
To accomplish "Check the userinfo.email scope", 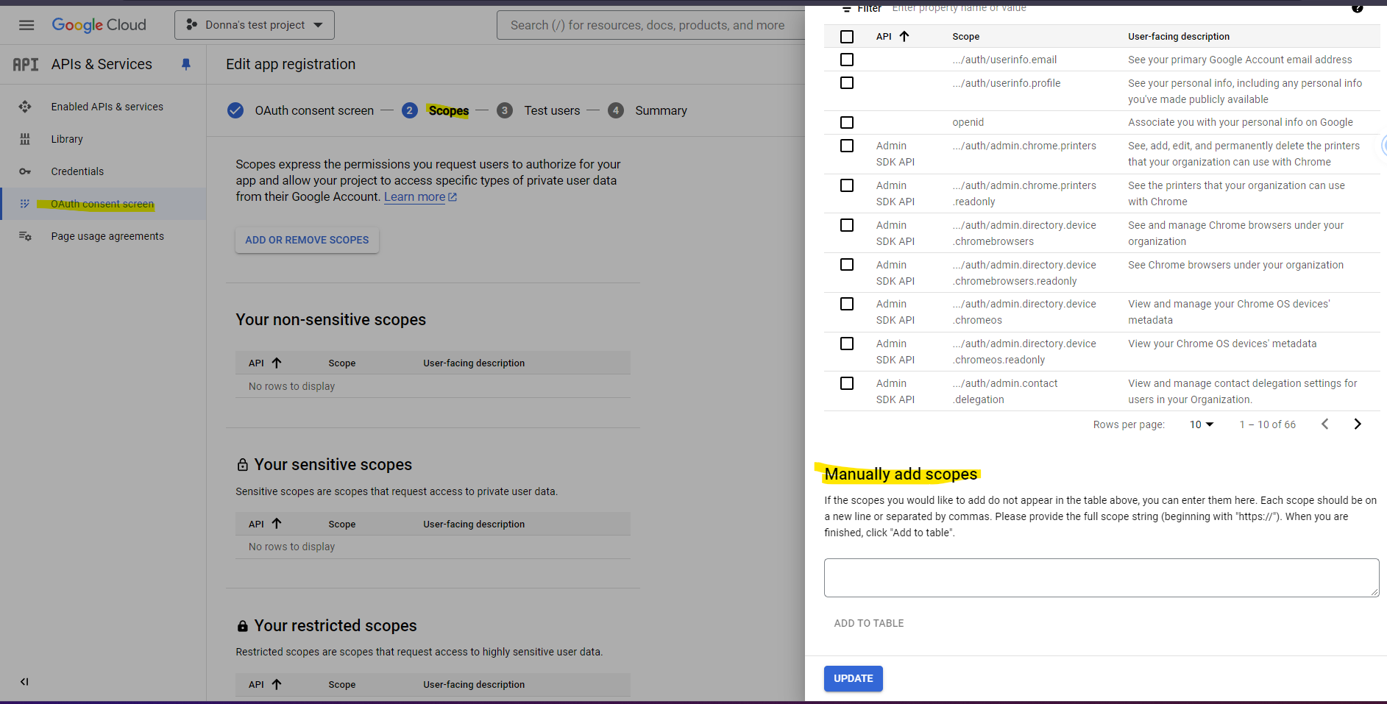I will pyautogui.click(x=847, y=60).
